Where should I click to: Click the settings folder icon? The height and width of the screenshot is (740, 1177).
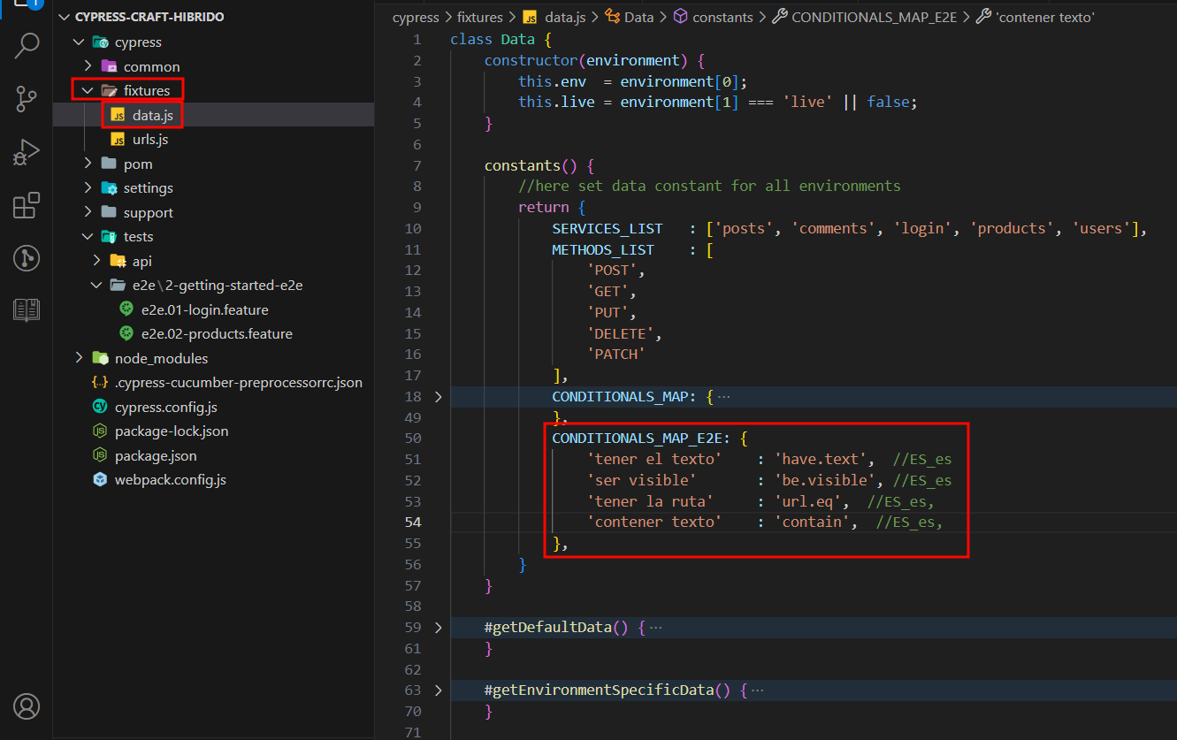tap(109, 188)
